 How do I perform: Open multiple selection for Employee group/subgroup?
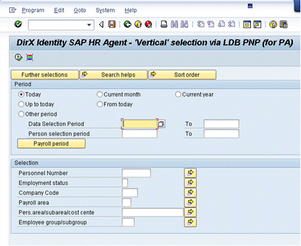[190, 222]
